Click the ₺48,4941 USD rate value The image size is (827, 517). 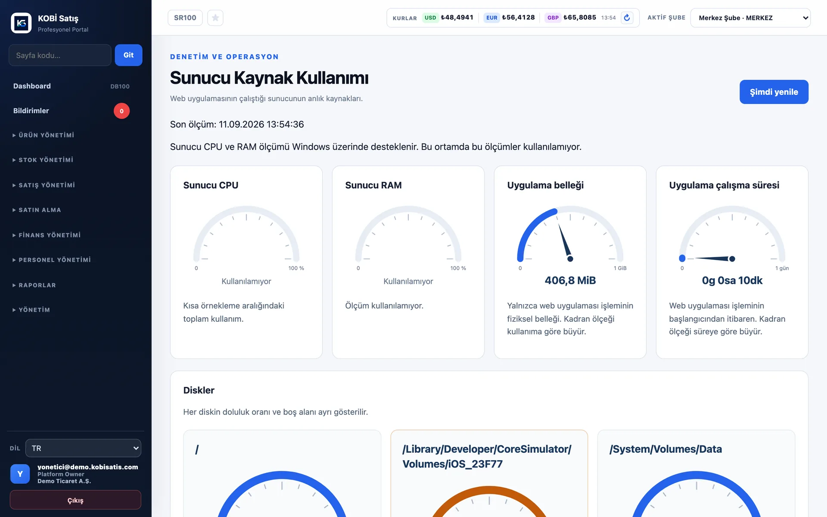point(457,18)
